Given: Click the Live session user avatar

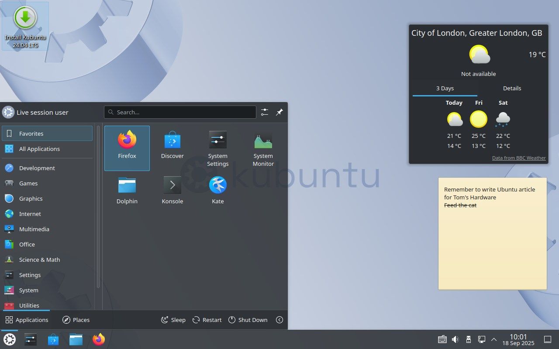Looking at the screenshot, I should 8,112.
